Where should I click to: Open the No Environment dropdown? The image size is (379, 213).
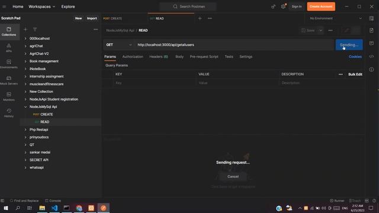tap(336, 18)
